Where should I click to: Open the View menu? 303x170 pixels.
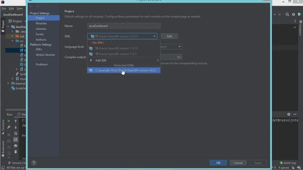point(19,8)
